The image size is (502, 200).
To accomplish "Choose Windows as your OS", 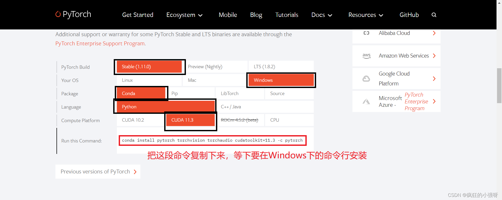I will coord(281,80).
